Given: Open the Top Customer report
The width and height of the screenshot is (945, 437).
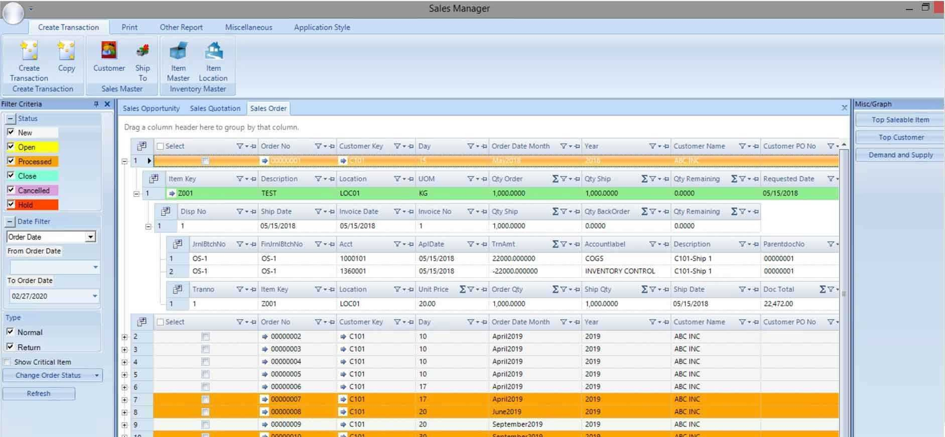Looking at the screenshot, I should pos(900,138).
